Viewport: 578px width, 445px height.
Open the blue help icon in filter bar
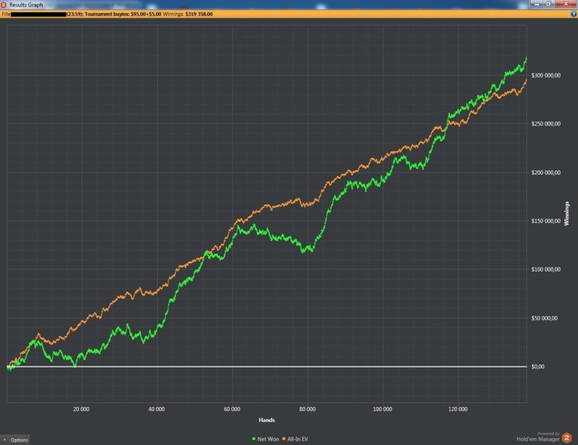(x=573, y=14)
